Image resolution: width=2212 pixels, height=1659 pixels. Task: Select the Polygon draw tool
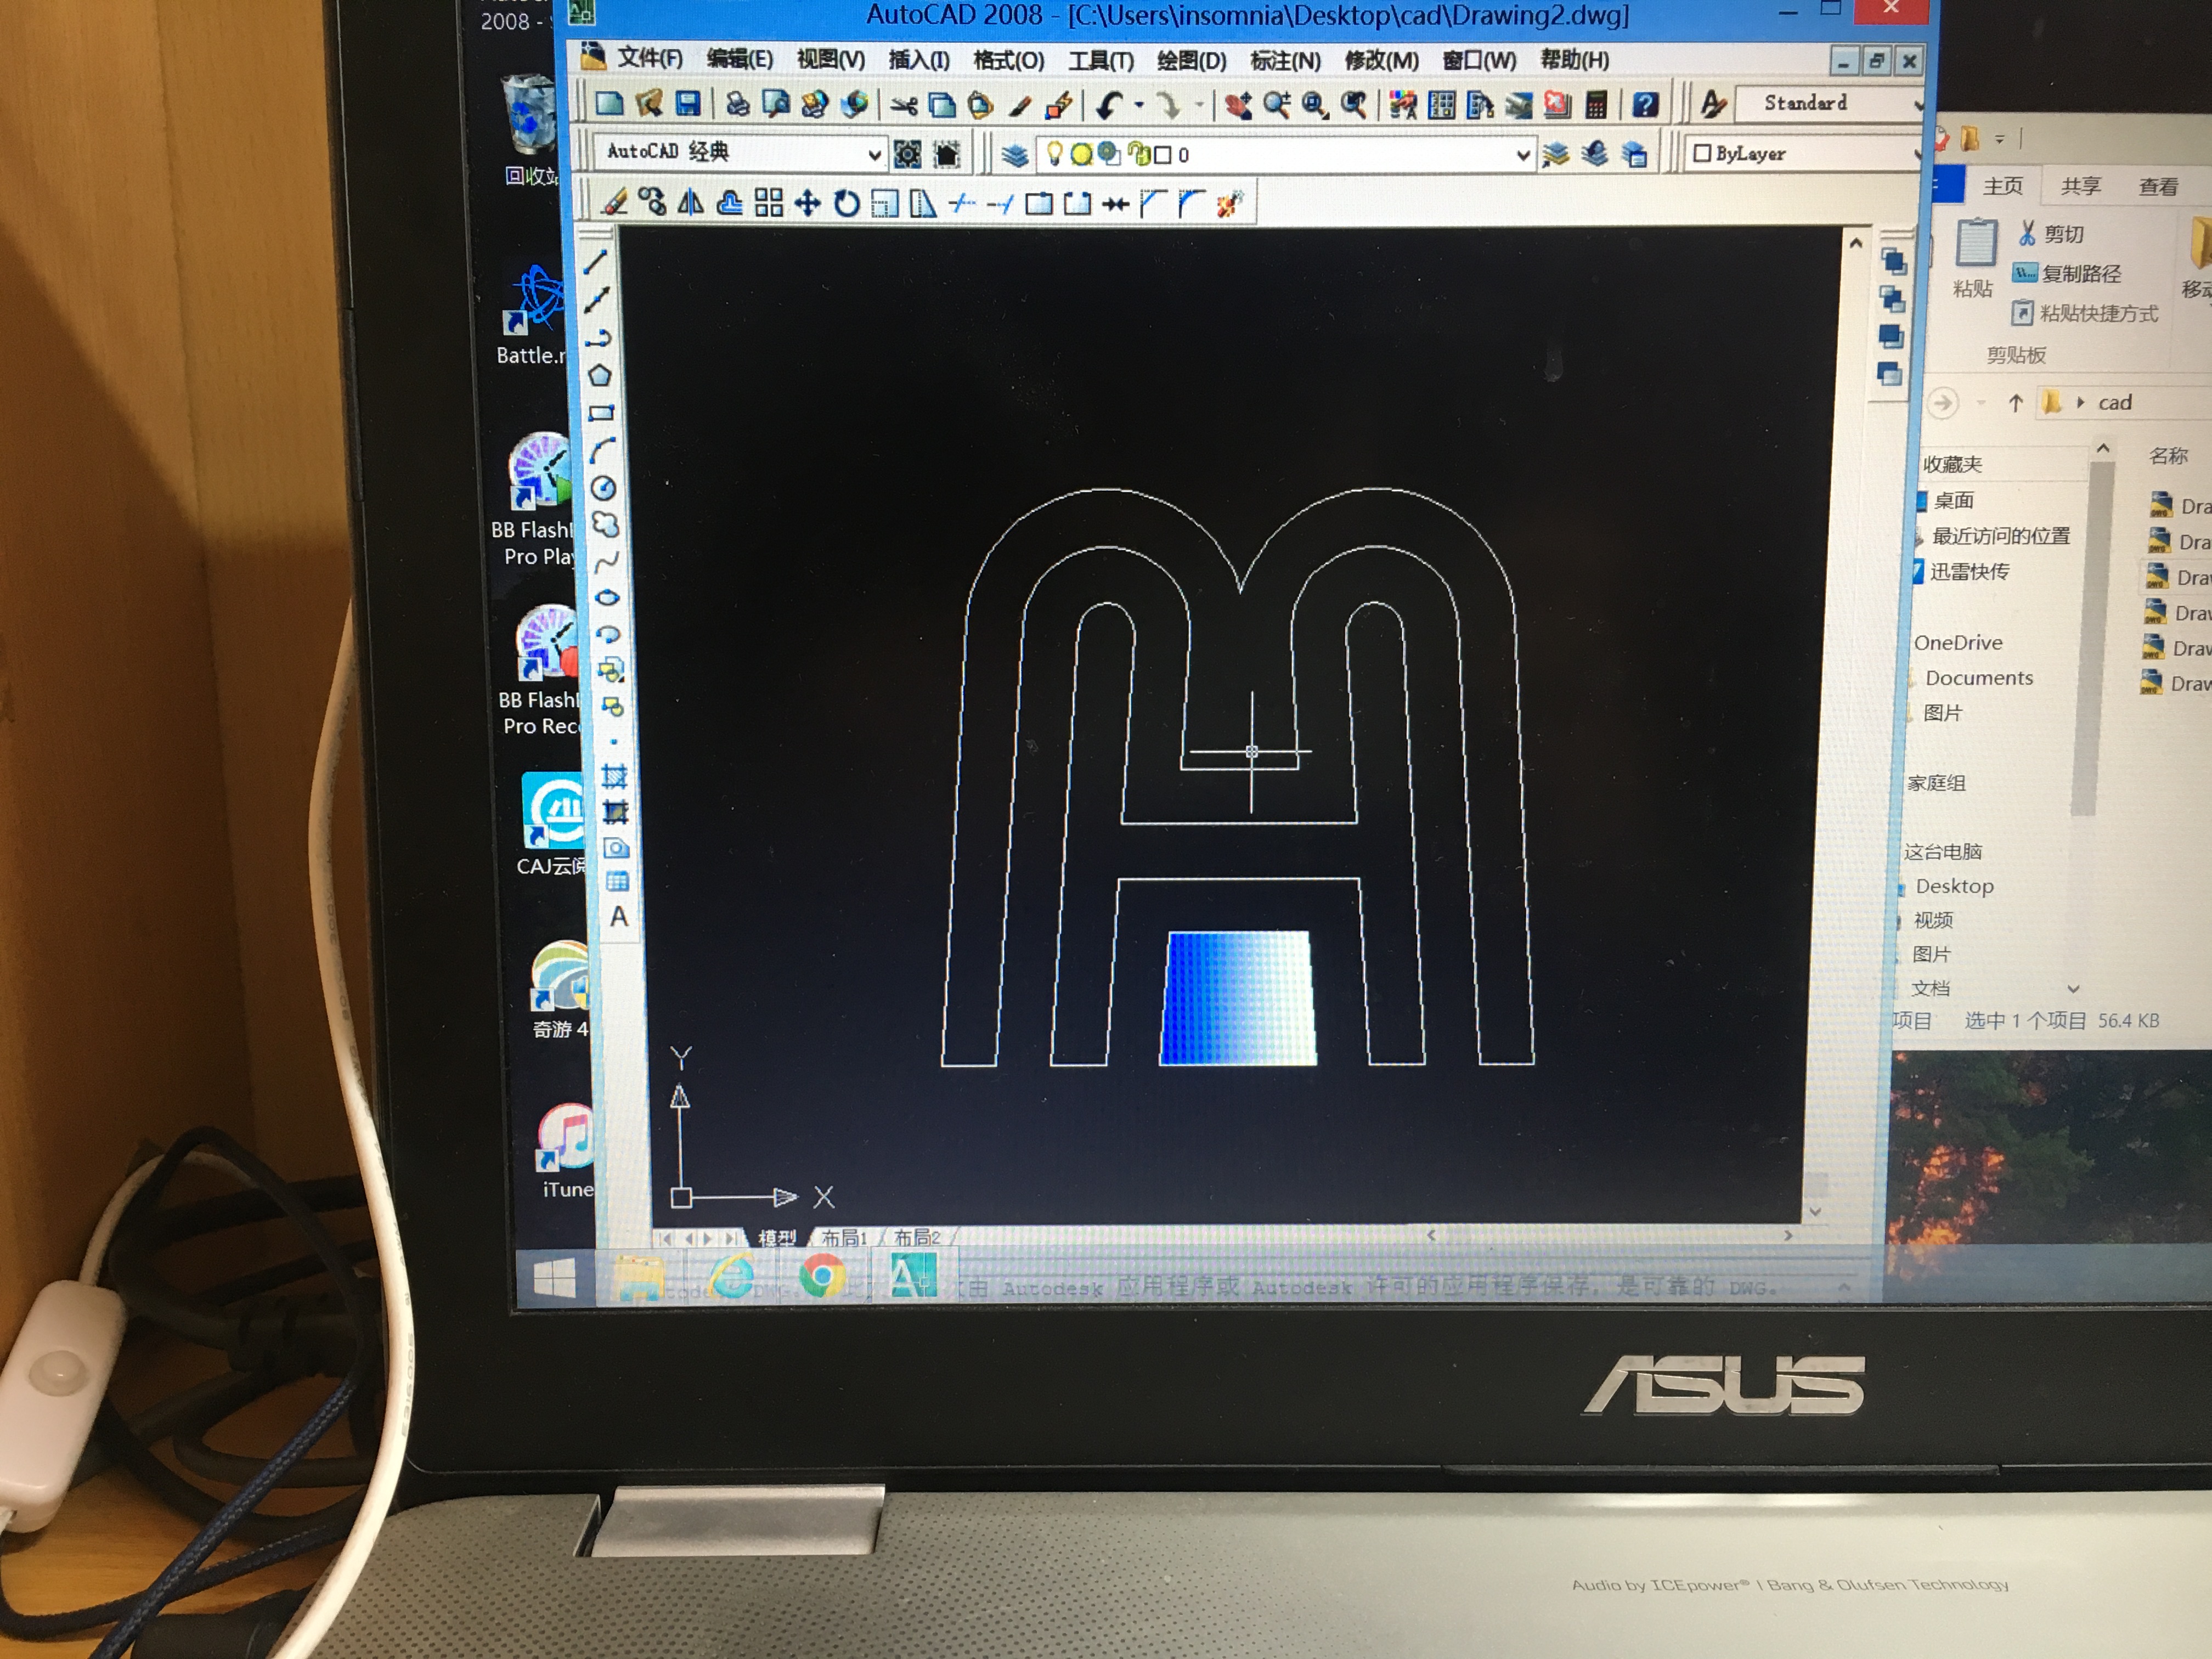tap(600, 376)
